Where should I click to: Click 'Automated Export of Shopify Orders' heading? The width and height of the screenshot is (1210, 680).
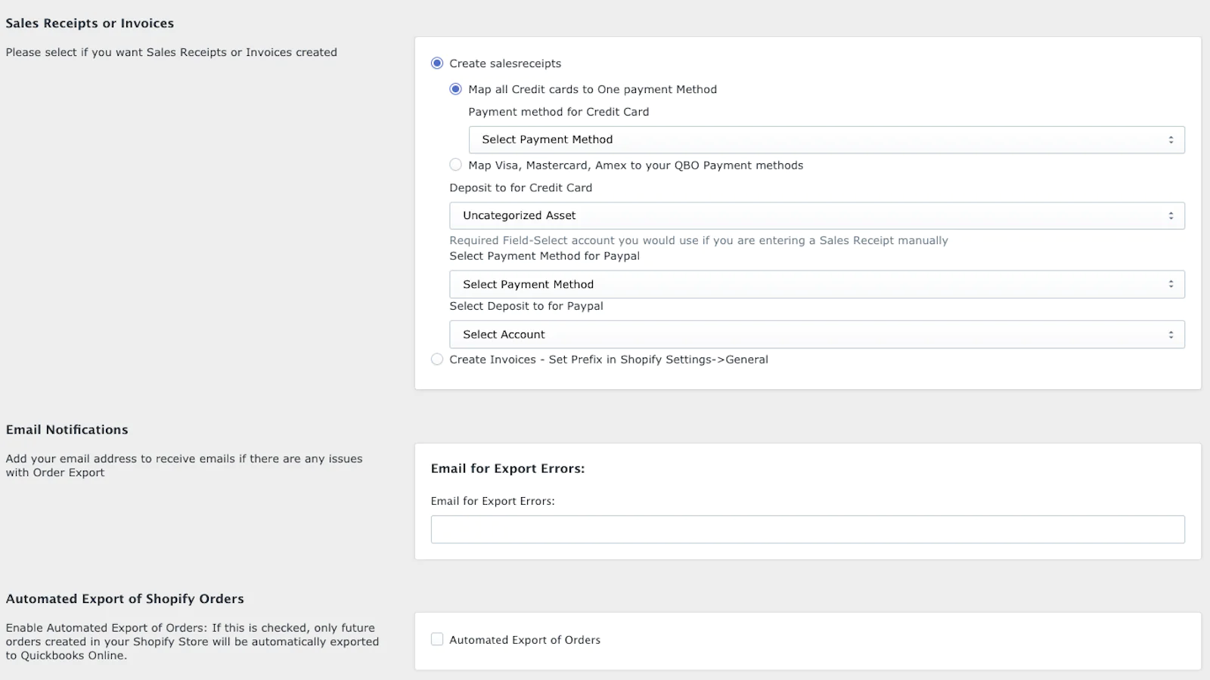[x=125, y=599]
